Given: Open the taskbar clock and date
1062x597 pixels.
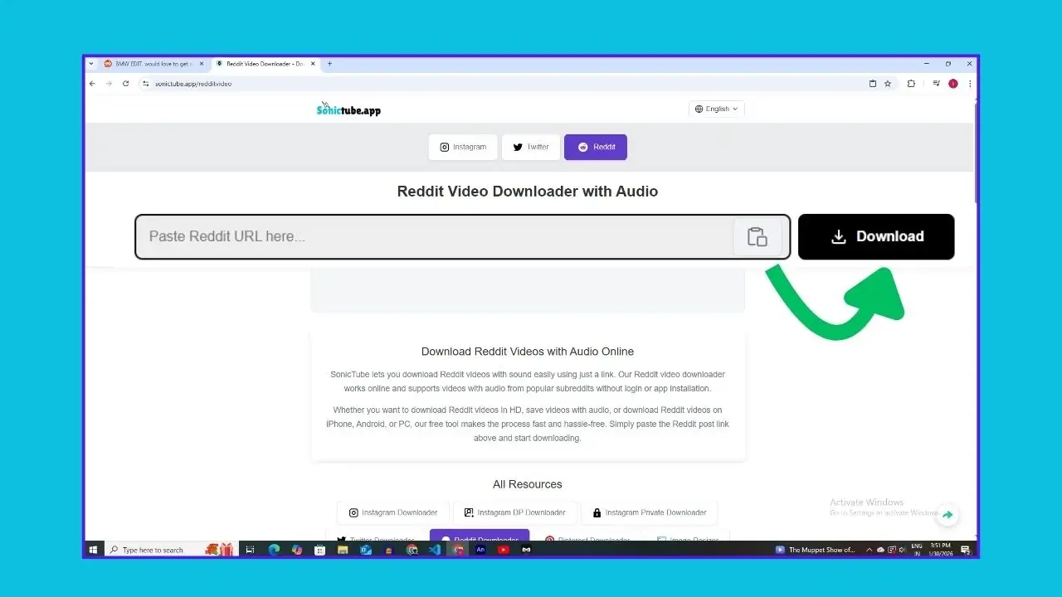Looking at the screenshot, I should click(939, 550).
